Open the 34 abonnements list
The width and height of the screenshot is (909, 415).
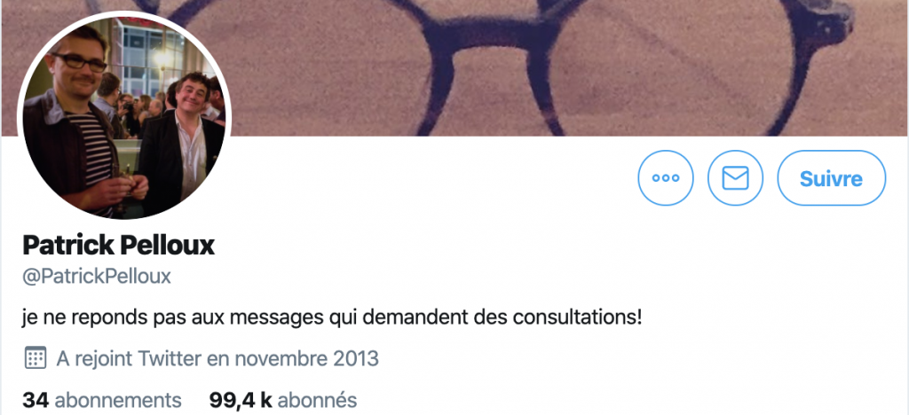pos(102,400)
